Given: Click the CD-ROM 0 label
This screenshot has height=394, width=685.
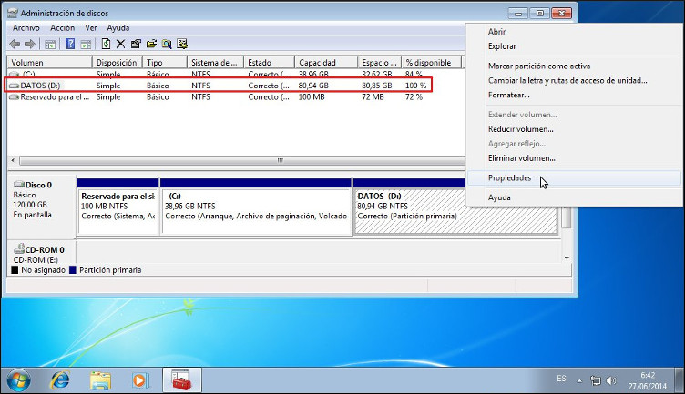Looking at the screenshot, I should coord(45,249).
